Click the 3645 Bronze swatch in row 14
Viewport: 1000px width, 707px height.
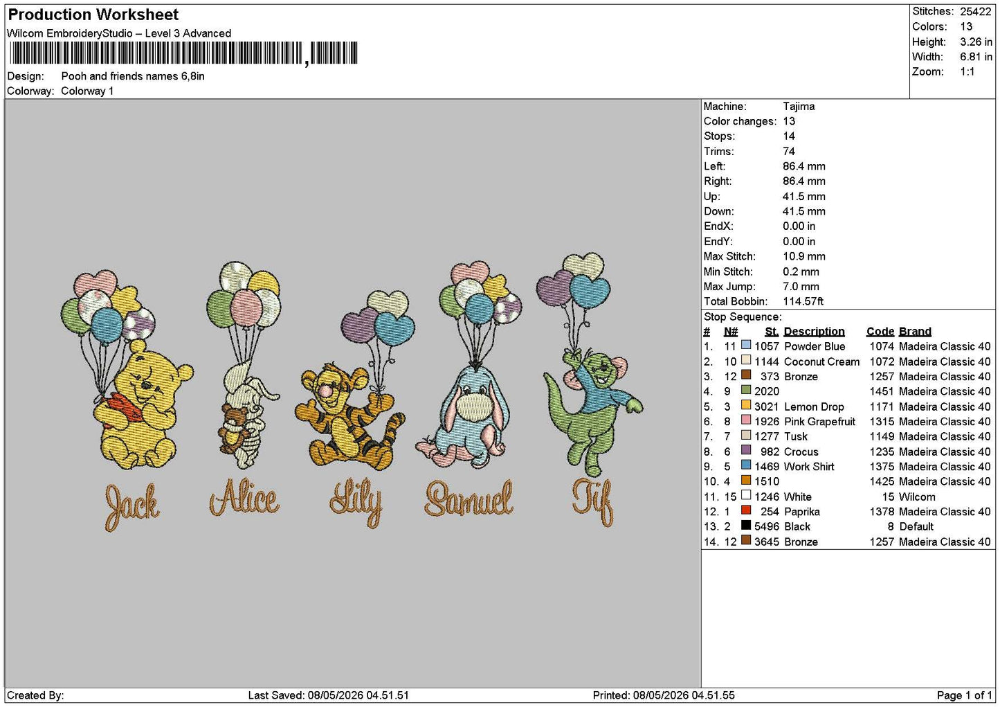coord(746,540)
